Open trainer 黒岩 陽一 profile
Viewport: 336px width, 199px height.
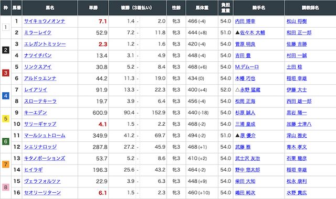click(297, 113)
